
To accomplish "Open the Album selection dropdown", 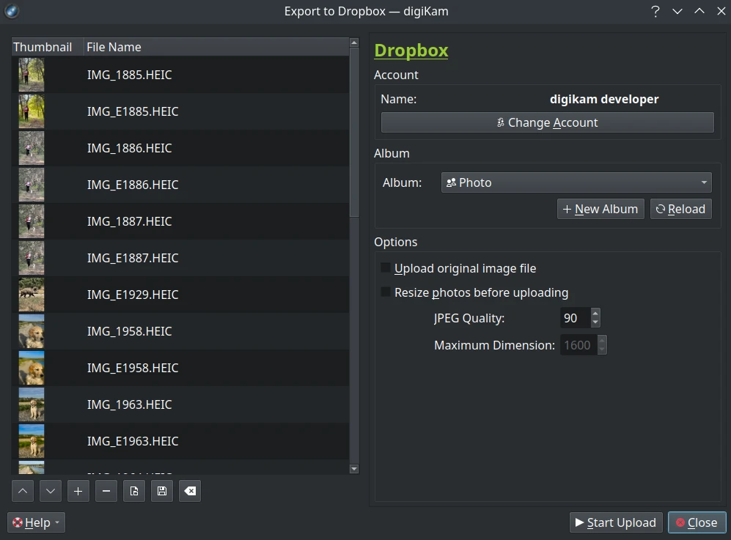I will click(x=576, y=182).
